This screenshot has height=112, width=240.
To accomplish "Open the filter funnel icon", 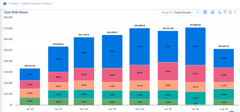I will (225, 12).
